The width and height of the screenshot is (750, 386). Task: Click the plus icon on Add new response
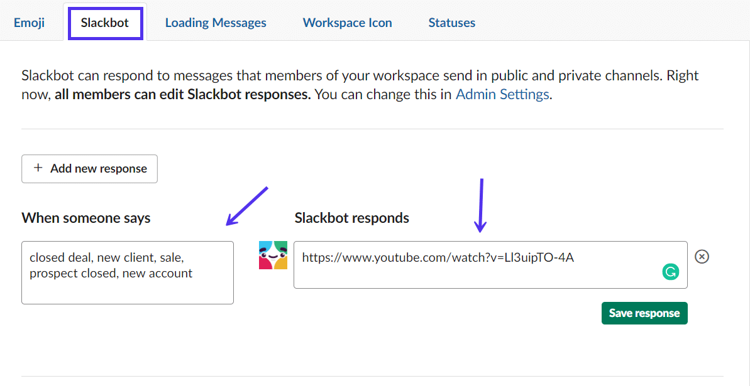[38, 168]
